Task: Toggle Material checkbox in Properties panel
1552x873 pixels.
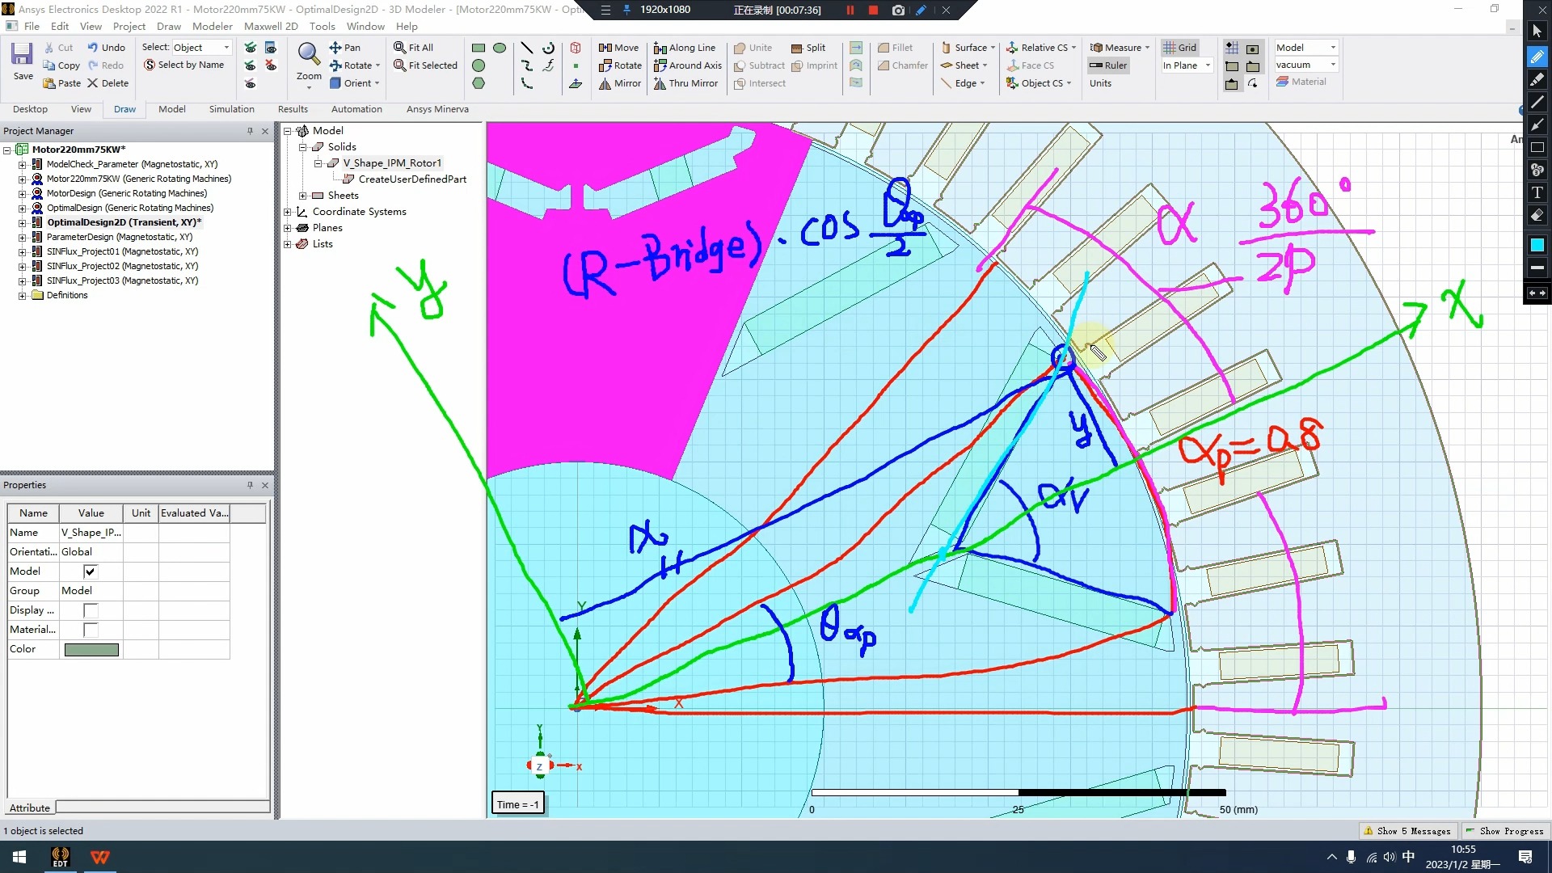Action: click(x=91, y=629)
